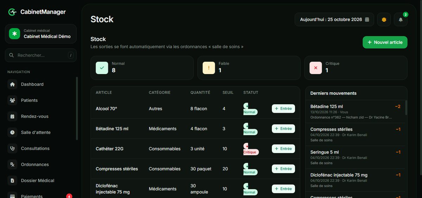Select the Cabinet Médical Démo card

tap(41, 34)
